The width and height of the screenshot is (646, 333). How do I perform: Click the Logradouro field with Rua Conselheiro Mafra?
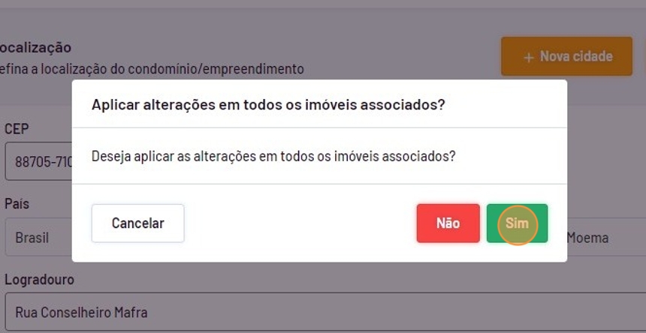click(300, 312)
